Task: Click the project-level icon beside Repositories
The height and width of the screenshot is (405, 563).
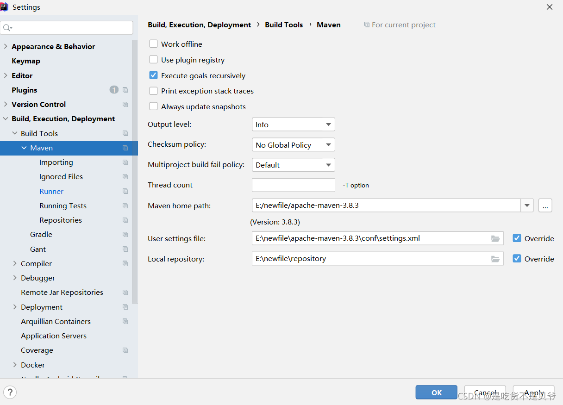Action: coord(125,220)
